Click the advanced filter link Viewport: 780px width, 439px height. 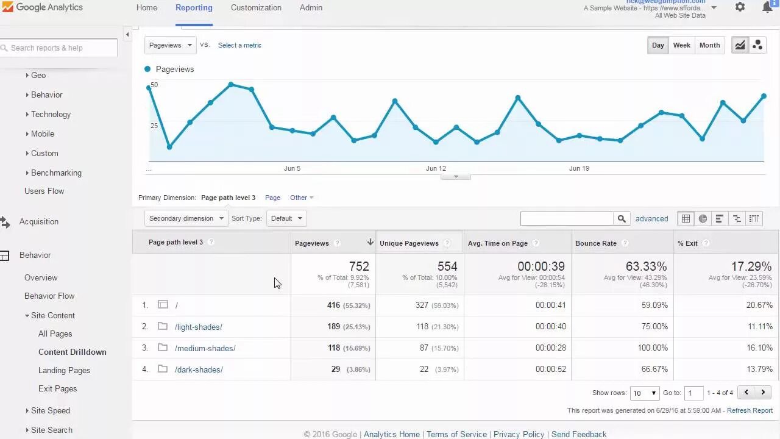coord(651,218)
